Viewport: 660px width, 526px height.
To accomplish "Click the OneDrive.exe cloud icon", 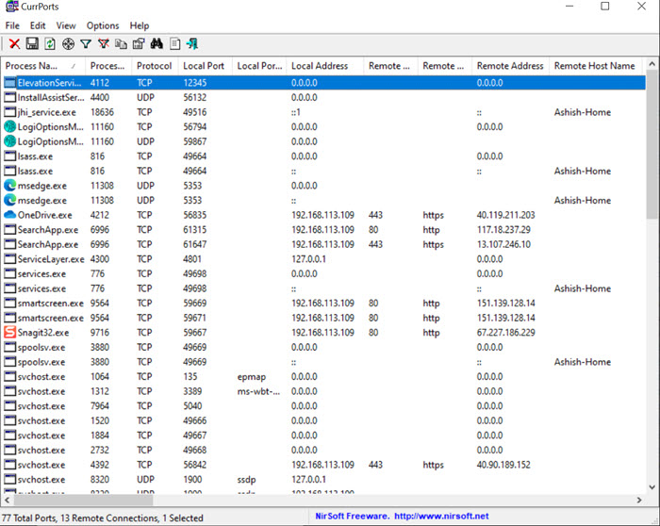I will pyautogui.click(x=9, y=215).
